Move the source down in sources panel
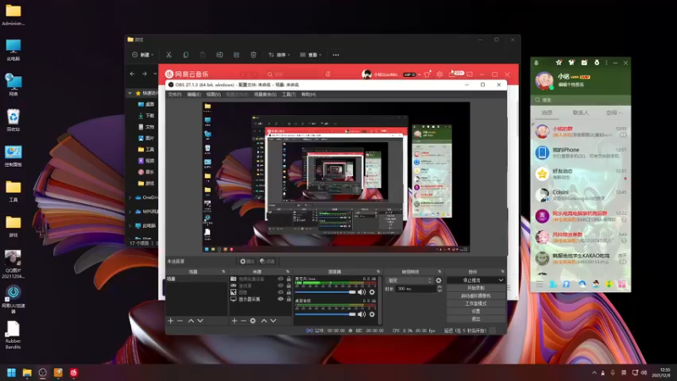The height and width of the screenshot is (381, 677). [273, 321]
